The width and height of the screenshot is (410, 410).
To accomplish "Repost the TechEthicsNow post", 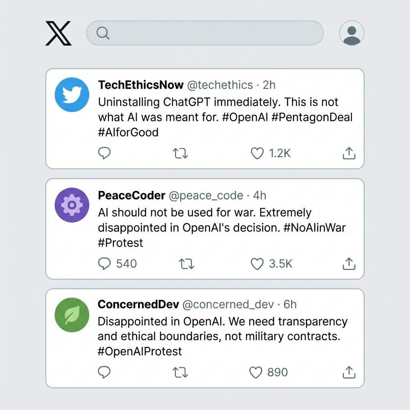I will tap(180, 153).
